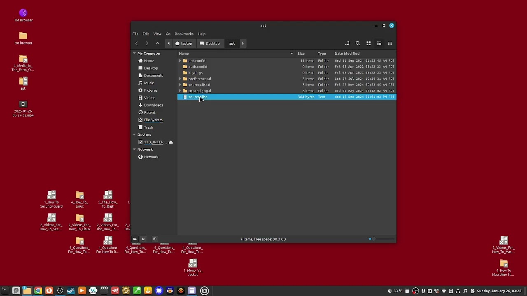Sort by the Type column
527x296 pixels.
click(x=324, y=53)
